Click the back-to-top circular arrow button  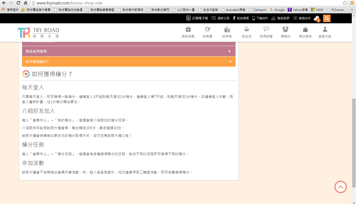(x=341, y=187)
